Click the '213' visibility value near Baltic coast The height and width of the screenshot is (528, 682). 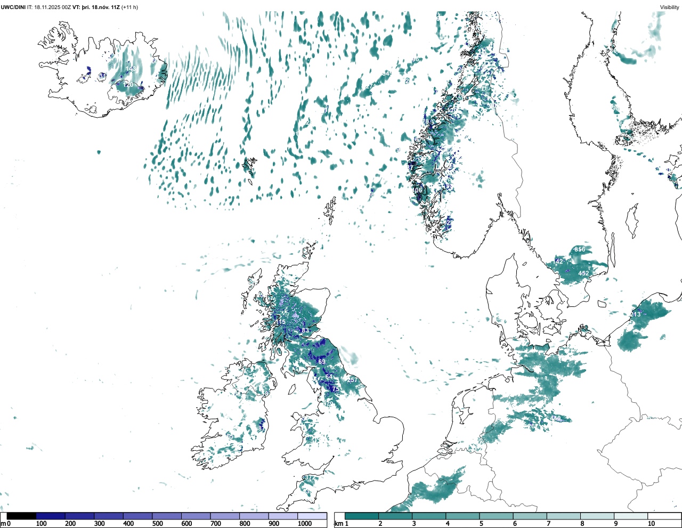636,314
